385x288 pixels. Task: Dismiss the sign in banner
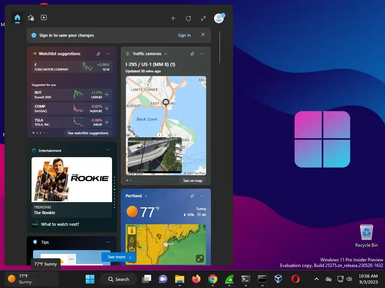(x=203, y=34)
